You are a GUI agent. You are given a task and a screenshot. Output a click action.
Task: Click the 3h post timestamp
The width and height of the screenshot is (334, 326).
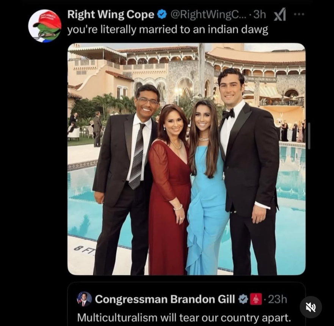(260, 14)
